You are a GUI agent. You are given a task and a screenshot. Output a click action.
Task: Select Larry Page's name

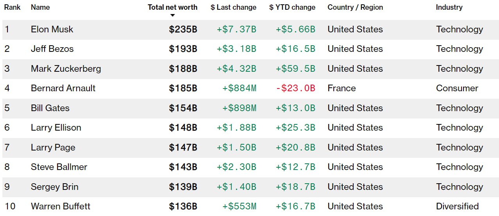coord(53,147)
